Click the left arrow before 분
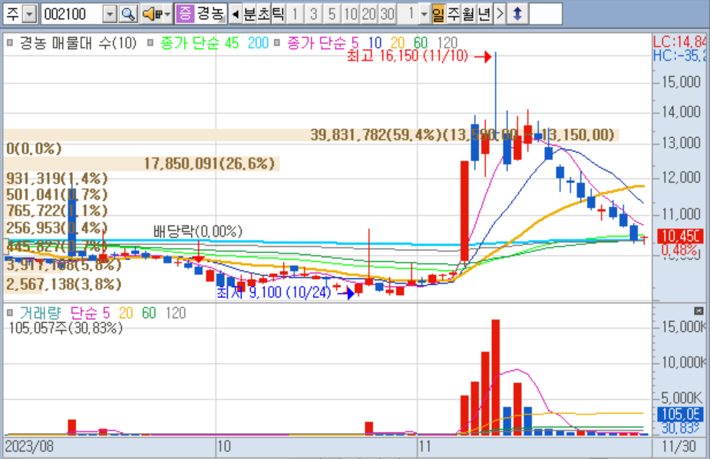710x459 pixels. (235, 15)
